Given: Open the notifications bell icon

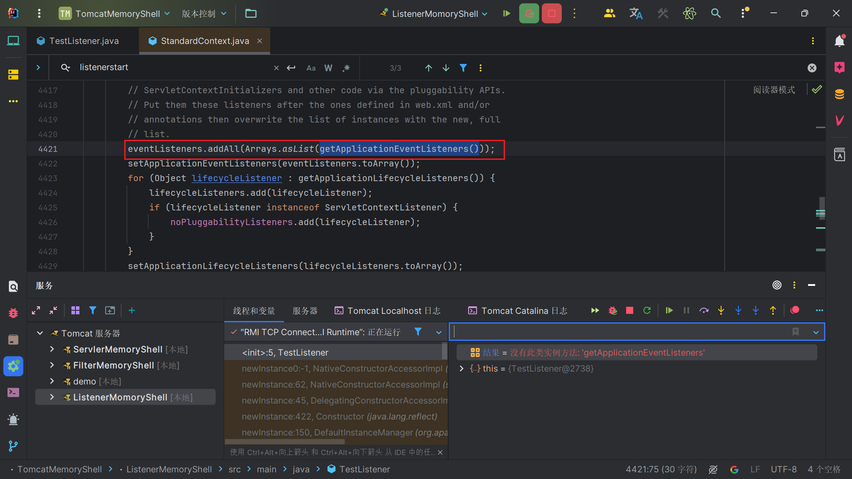Looking at the screenshot, I should pos(839,41).
